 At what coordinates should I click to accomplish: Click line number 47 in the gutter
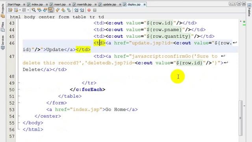[12, 56]
